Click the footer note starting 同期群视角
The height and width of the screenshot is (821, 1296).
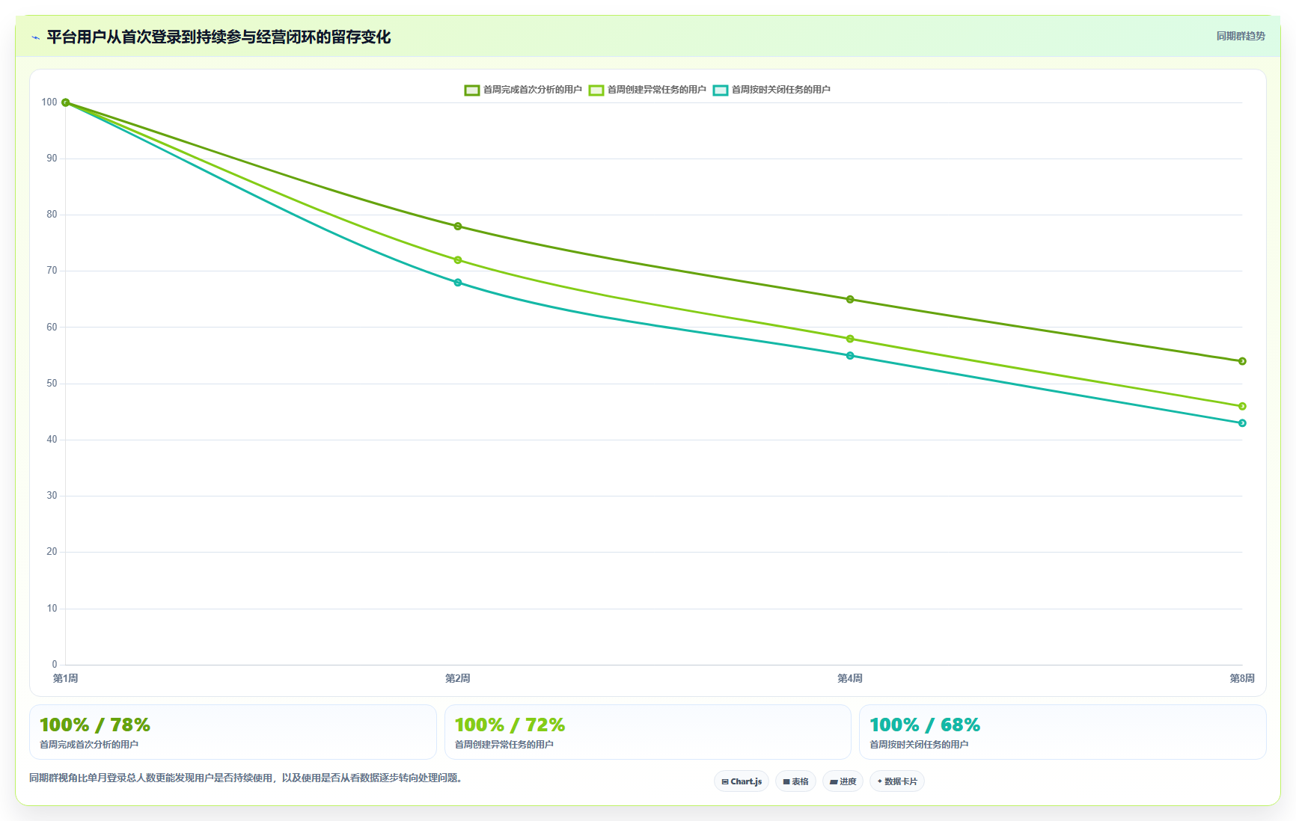(x=247, y=778)
